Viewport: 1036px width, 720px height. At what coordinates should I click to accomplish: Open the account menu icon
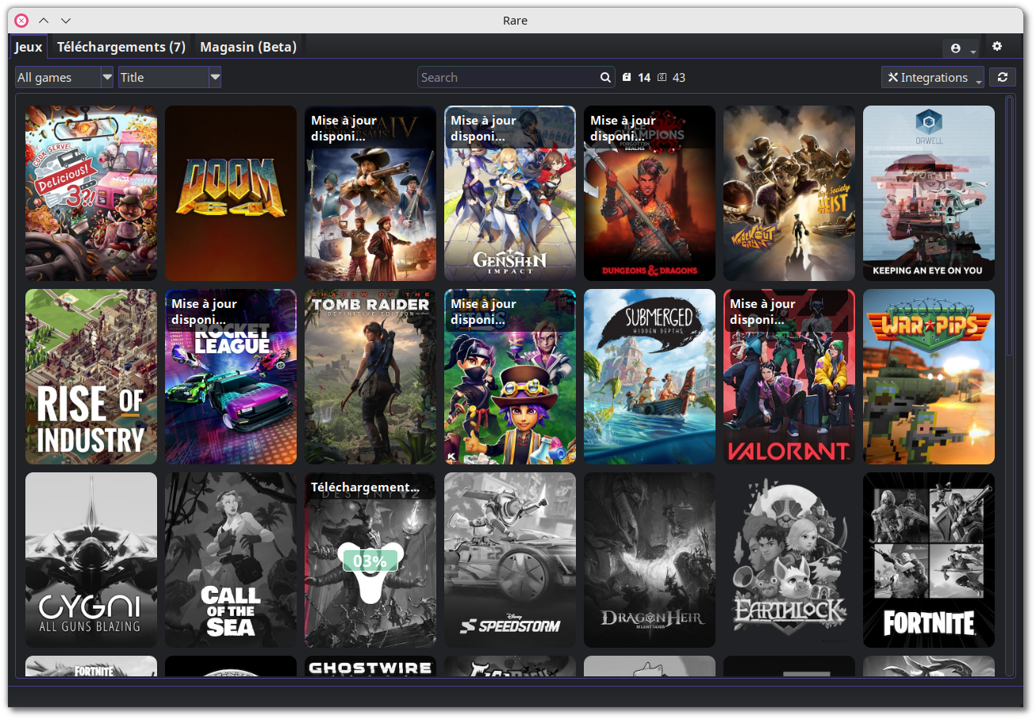coord(956,48)
